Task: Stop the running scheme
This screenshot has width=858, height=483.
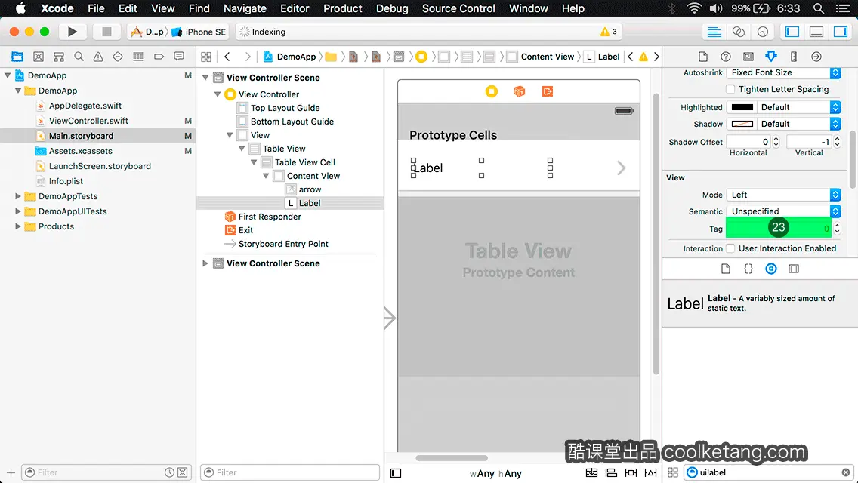Action: point(106,32)
